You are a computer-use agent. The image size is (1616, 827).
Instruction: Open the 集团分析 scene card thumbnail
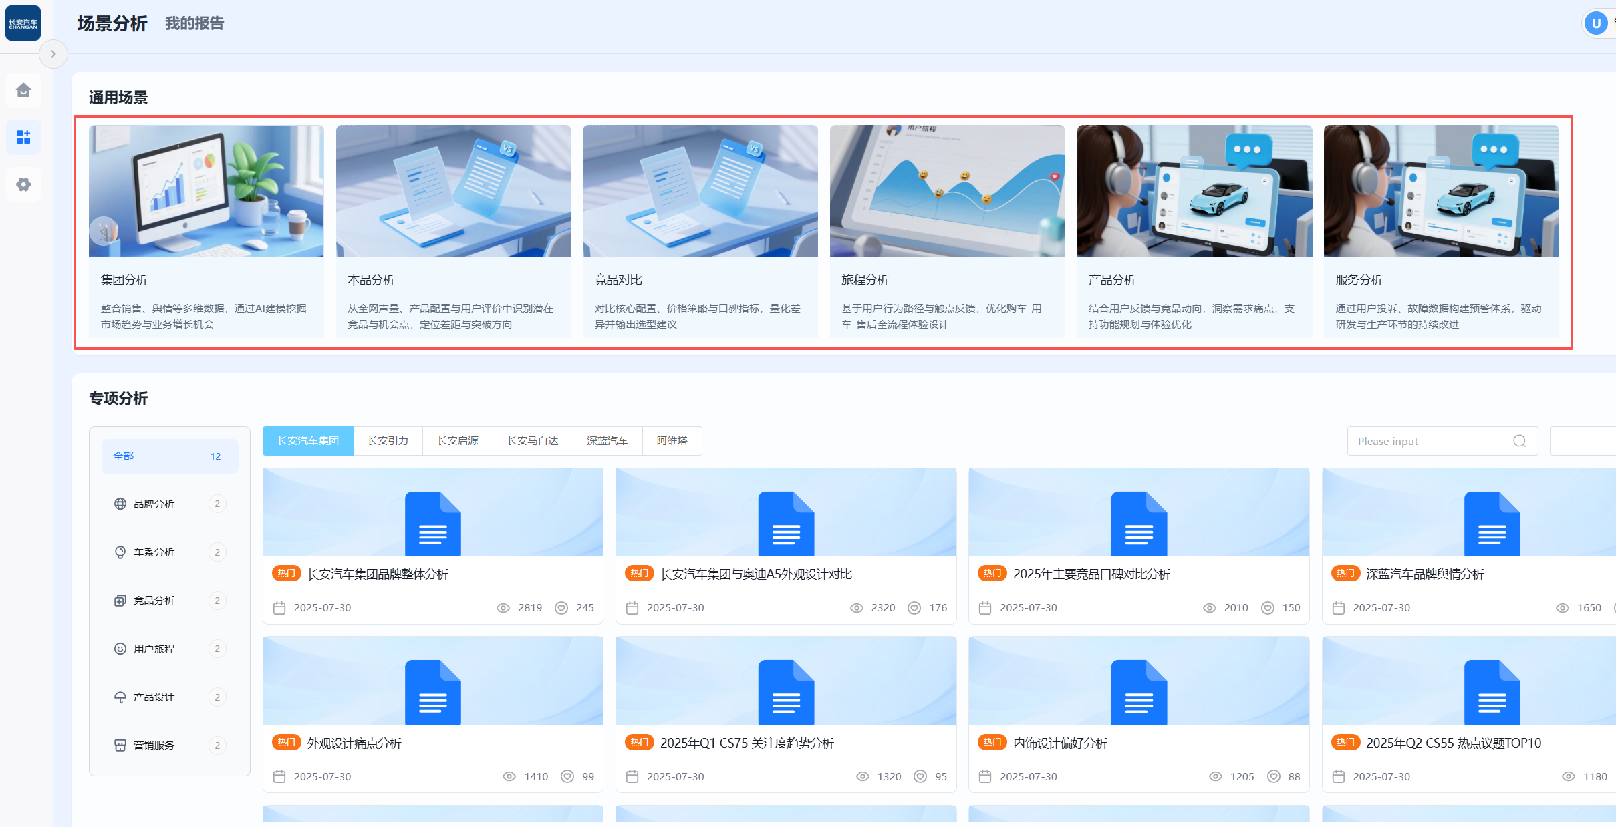[207, 191]
